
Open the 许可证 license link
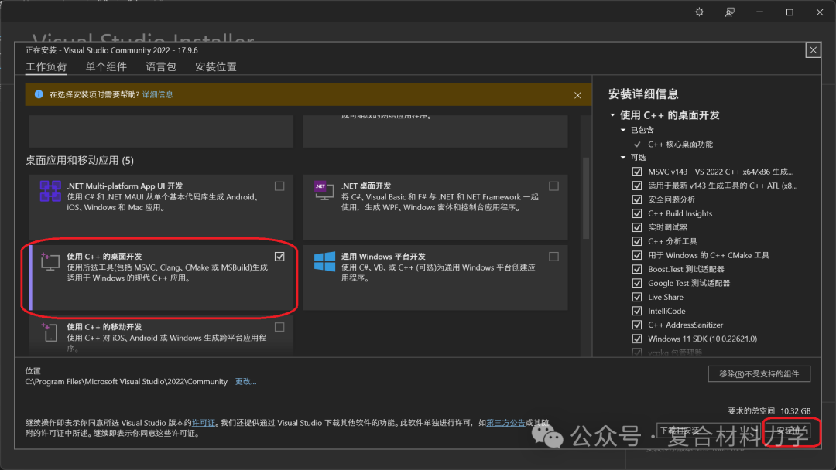tap(204, 423)
